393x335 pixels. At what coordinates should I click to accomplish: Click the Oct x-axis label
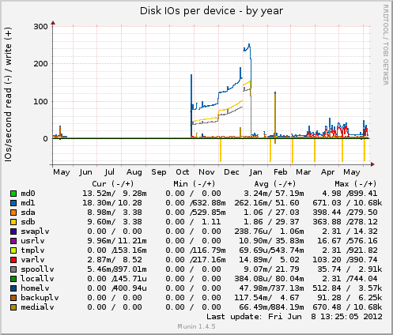[183, 172]
